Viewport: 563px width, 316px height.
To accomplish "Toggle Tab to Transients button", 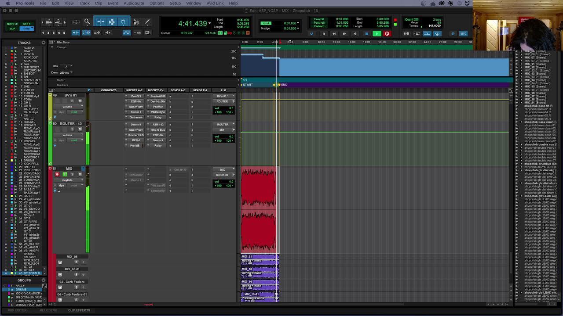I will (x=76, y=33).
